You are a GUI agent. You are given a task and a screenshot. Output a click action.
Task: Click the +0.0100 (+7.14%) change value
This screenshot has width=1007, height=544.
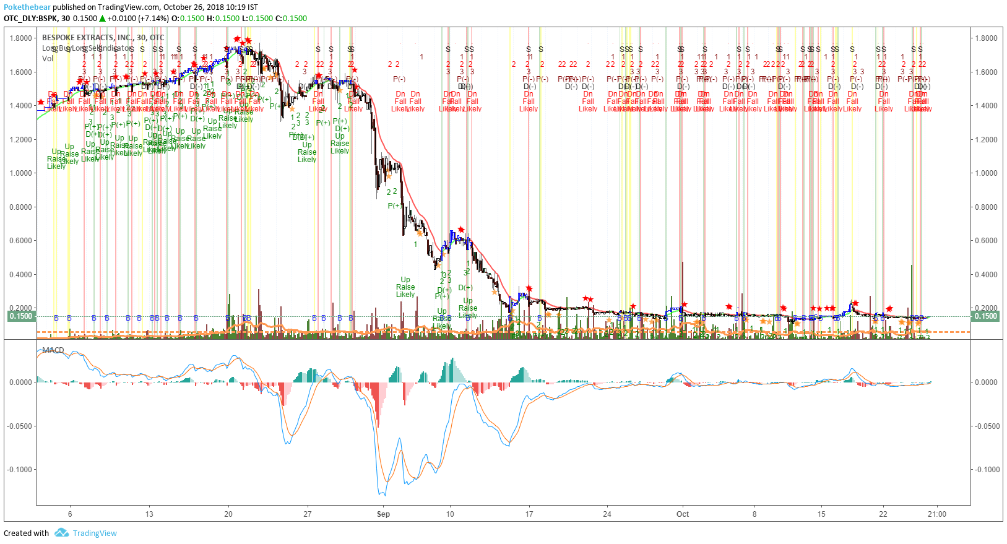tap(138, 19)
